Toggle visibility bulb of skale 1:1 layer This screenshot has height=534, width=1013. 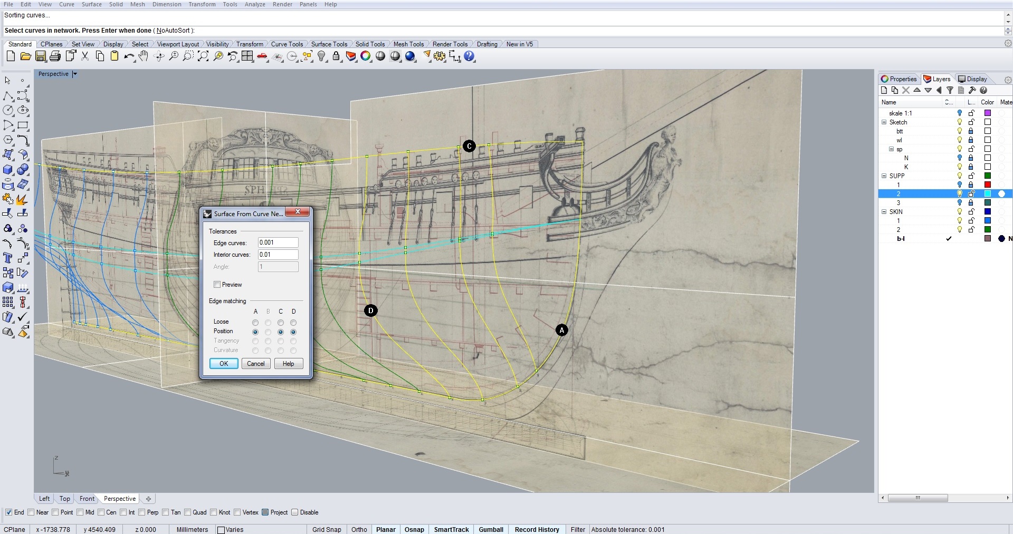(960, 113)
